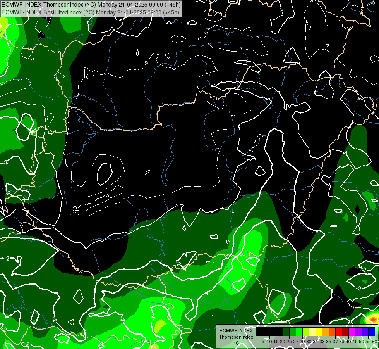Select the yellow 31–33 legend swatch

pos(319,332)
